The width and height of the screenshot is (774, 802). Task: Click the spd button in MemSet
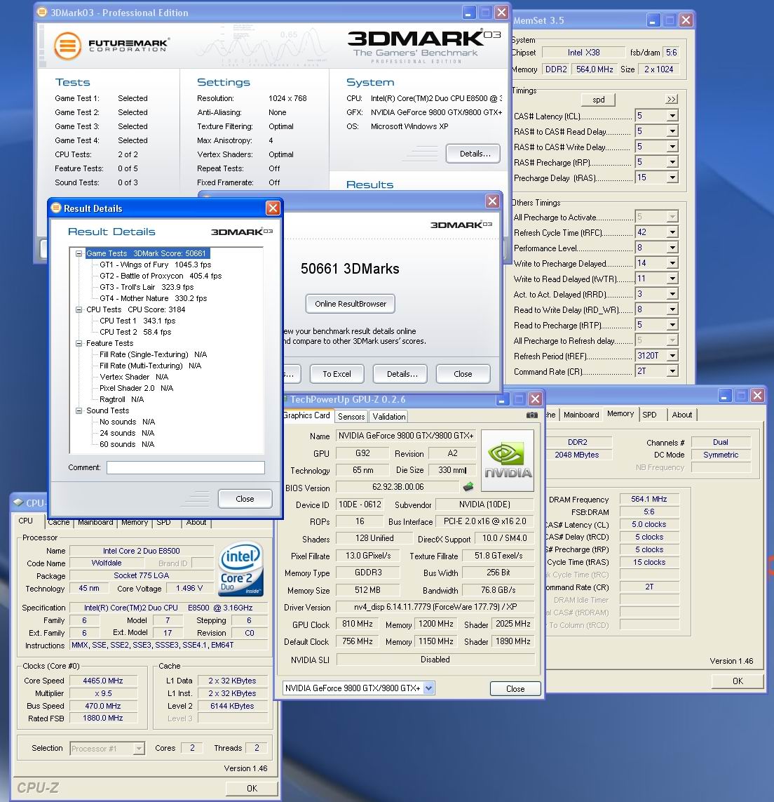point(598,99)
